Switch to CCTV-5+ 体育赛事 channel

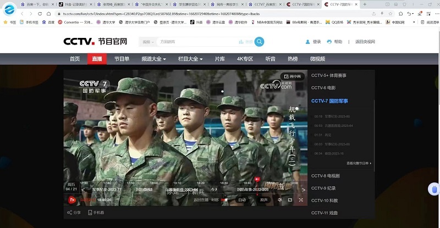tap(328, 75)
